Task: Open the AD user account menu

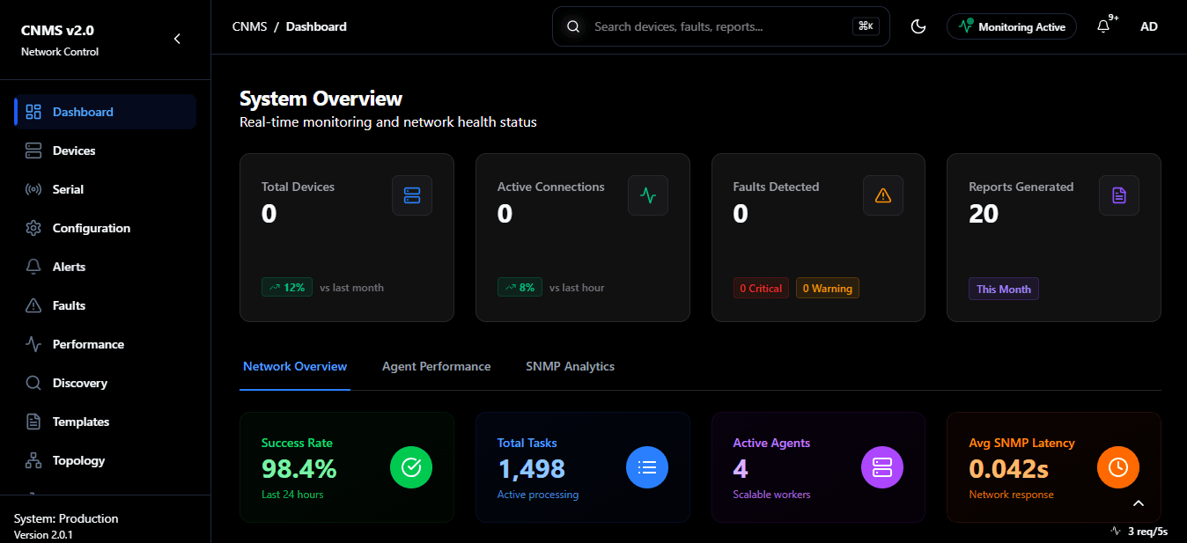Action: (x=1148, y=26)
